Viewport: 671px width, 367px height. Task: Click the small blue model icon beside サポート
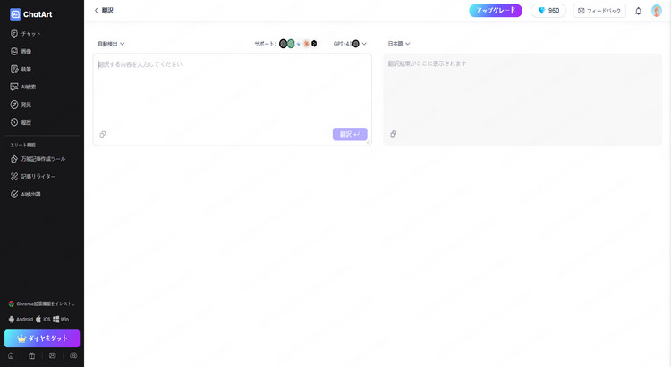click(x=298, y=44)
